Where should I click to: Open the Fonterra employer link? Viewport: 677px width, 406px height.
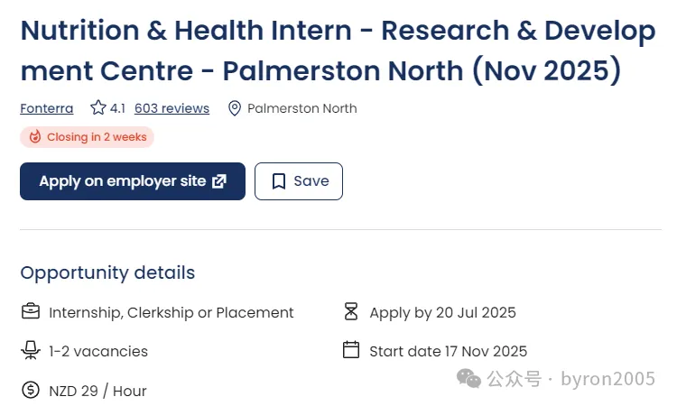pos(47,108)
